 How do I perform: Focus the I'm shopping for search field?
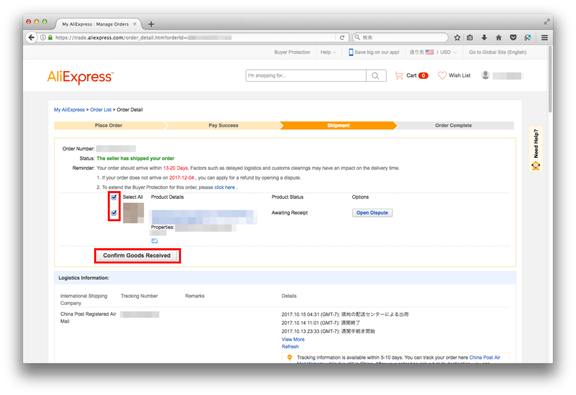(x=306, y=76)
